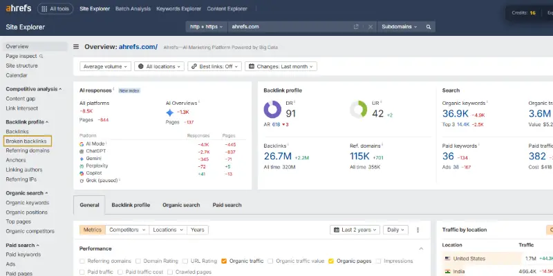Open the Daily interval dropdown

point(395,230)
